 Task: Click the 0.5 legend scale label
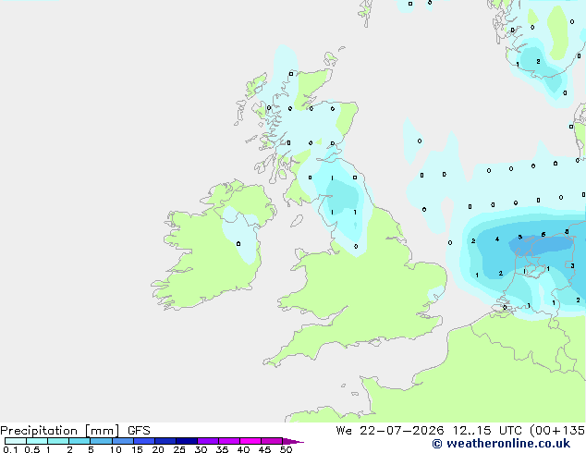coord(32,449)
